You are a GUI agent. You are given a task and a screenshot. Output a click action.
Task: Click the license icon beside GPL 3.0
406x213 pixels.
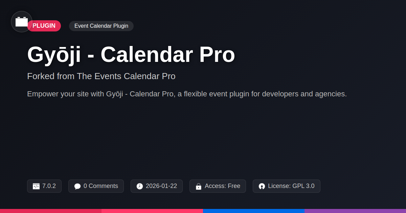coord(262,186)
